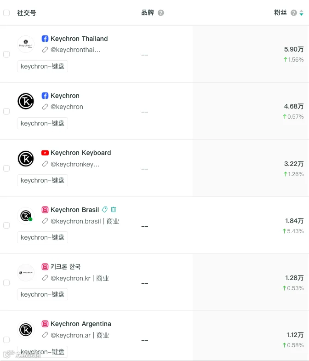Click the keychron-键盘 tag under 키크론 한국
Image resolution: width=309 pixels, height=361 pixels.
coord(42,294)
